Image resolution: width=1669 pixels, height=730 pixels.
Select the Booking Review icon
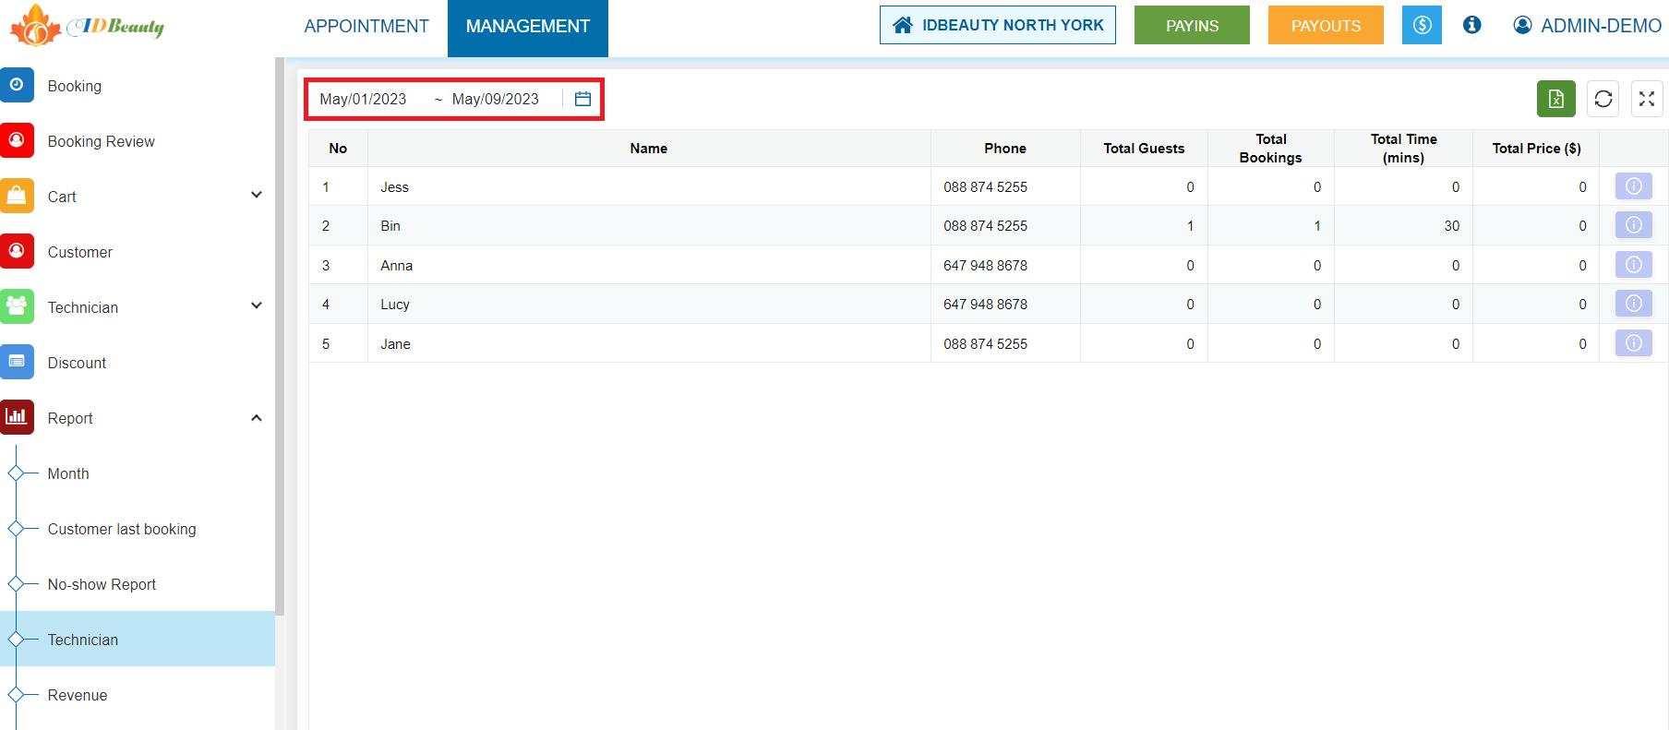click(17, 140)
